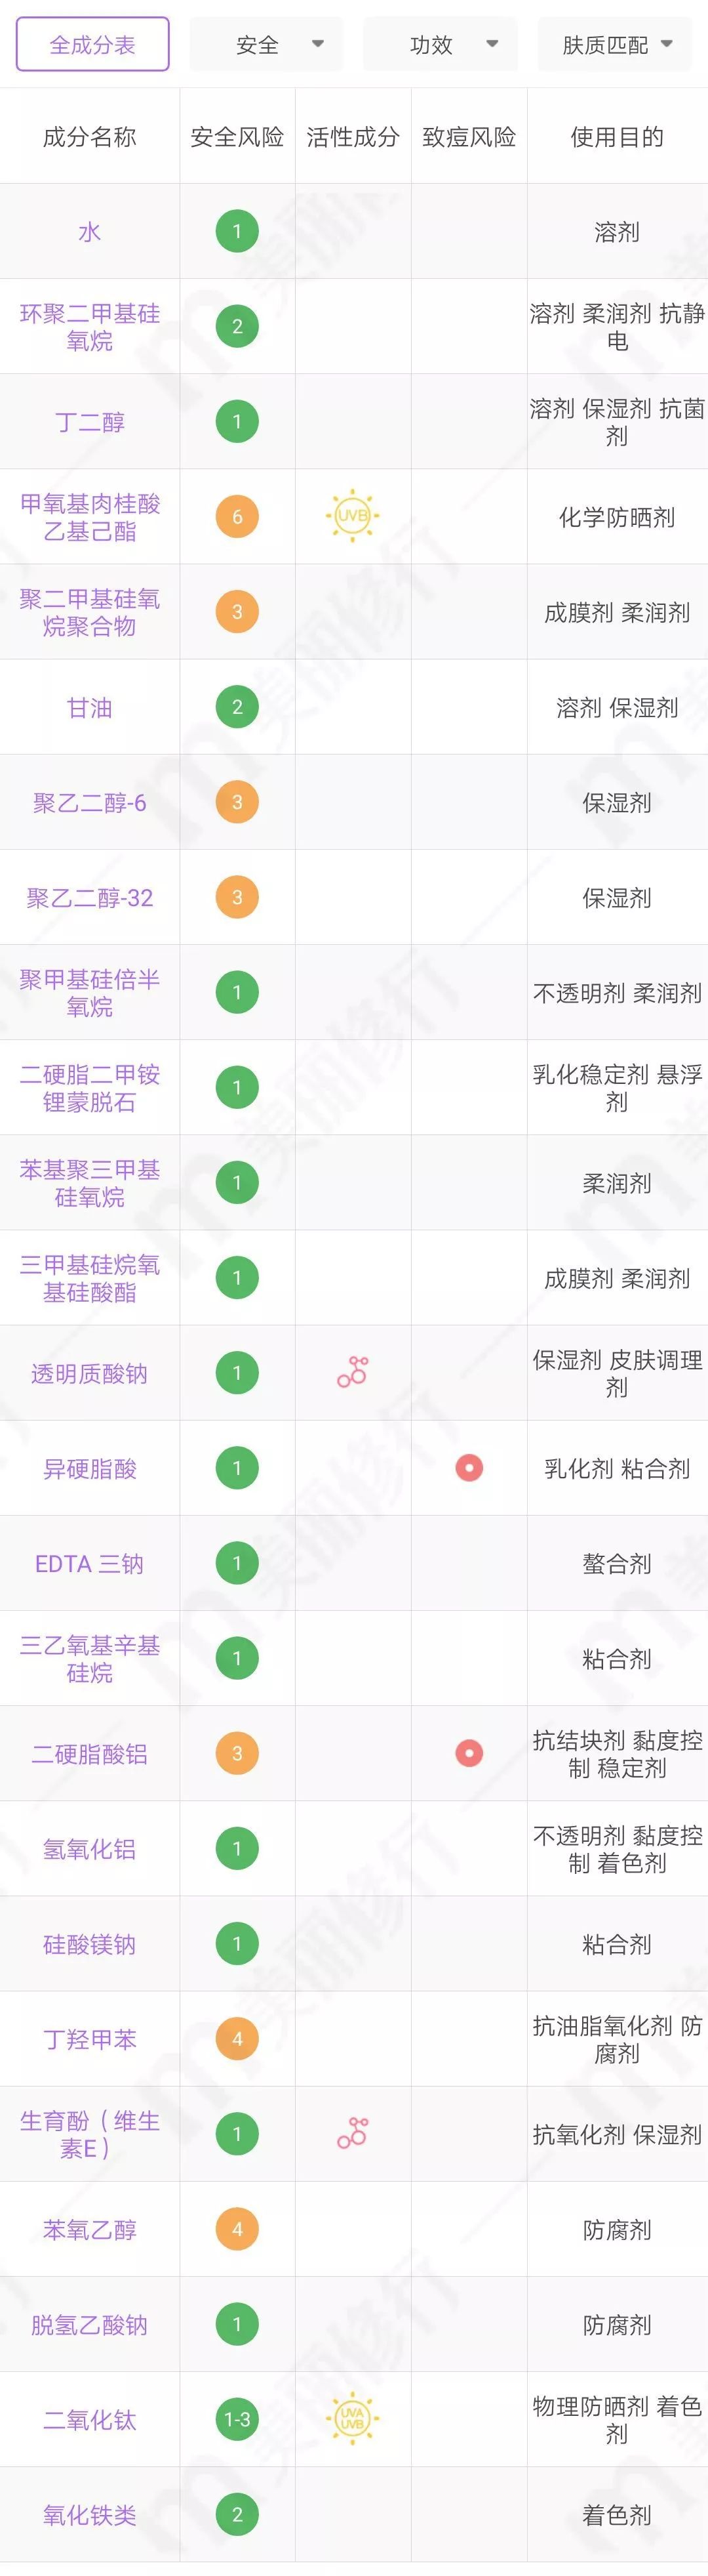Open the 肤质匹配 dropdown
708x2576 pixels.
tap(614, 43)
